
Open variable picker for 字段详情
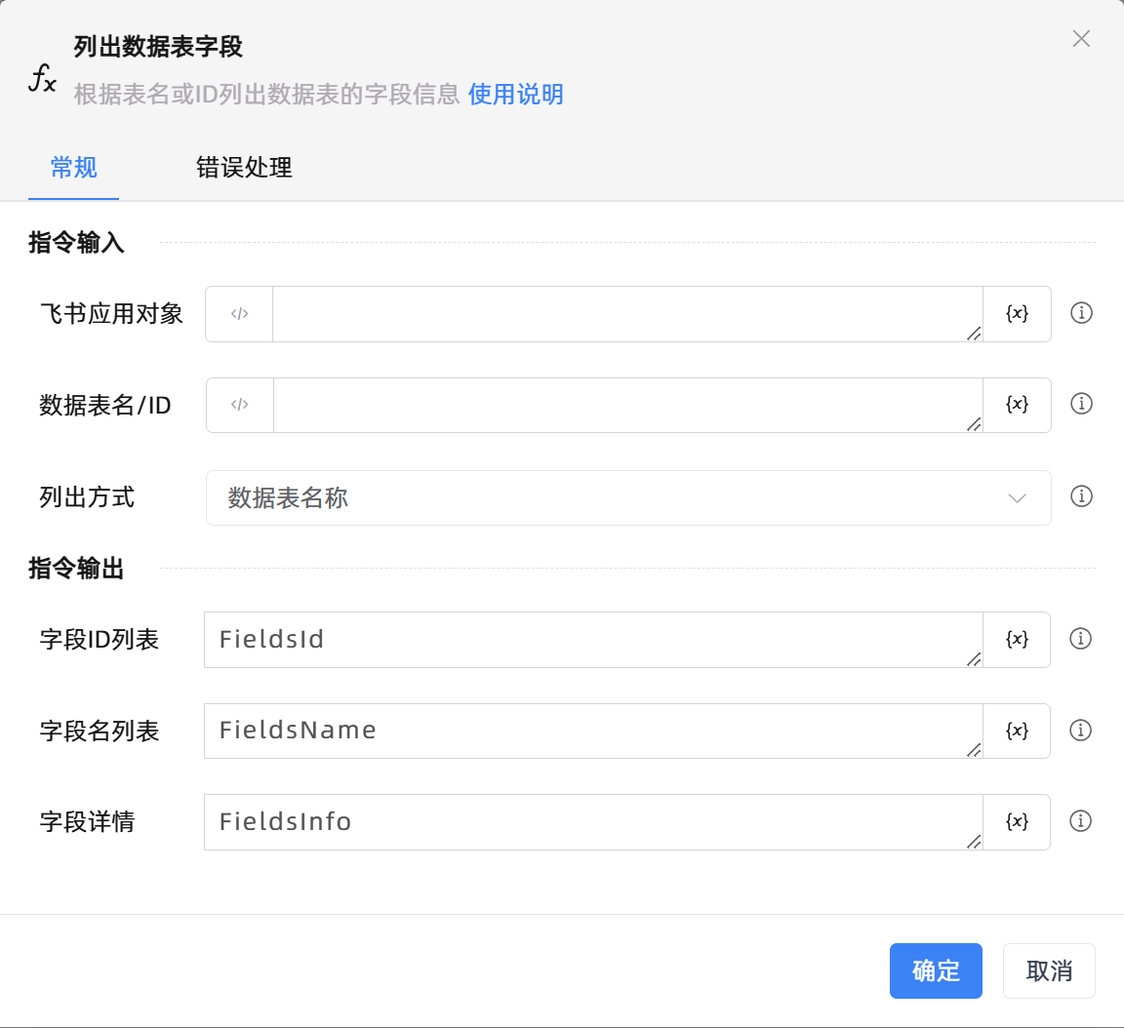[1017, 821]
